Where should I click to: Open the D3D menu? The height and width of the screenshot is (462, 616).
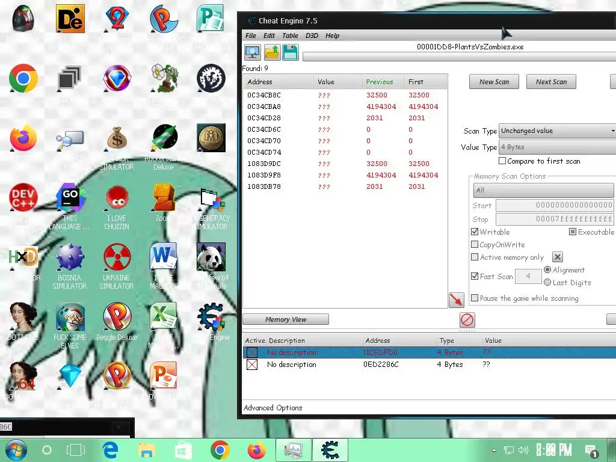point(312,35)
